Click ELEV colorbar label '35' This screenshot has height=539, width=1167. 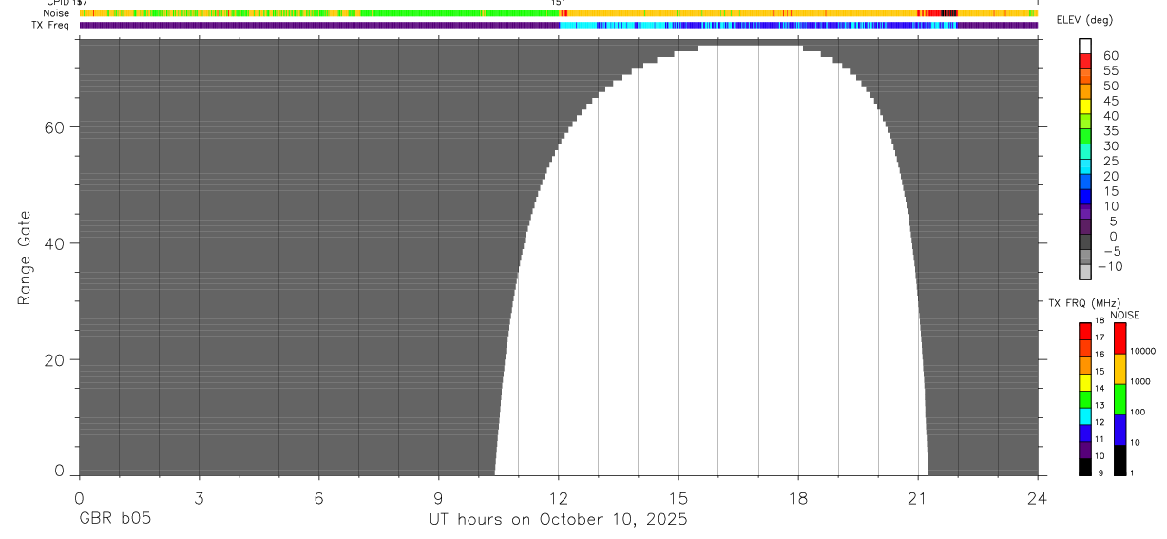click(1110, 131)
